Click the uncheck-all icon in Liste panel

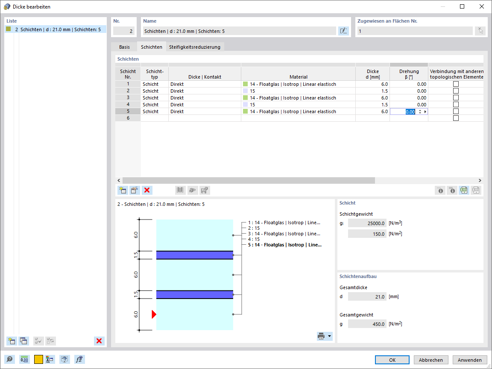click(x=50, y=341)
